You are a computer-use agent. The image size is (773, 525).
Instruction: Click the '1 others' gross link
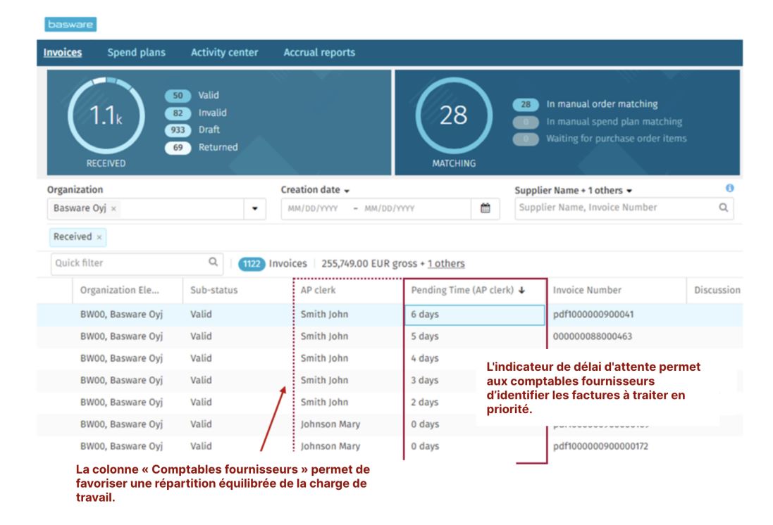[x=445, y=264]
